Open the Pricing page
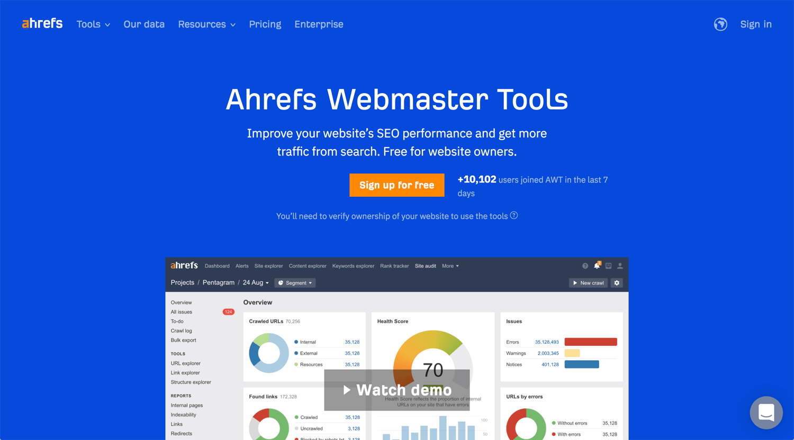The width and height of the screenshot is (794, 440). (265, 24)
